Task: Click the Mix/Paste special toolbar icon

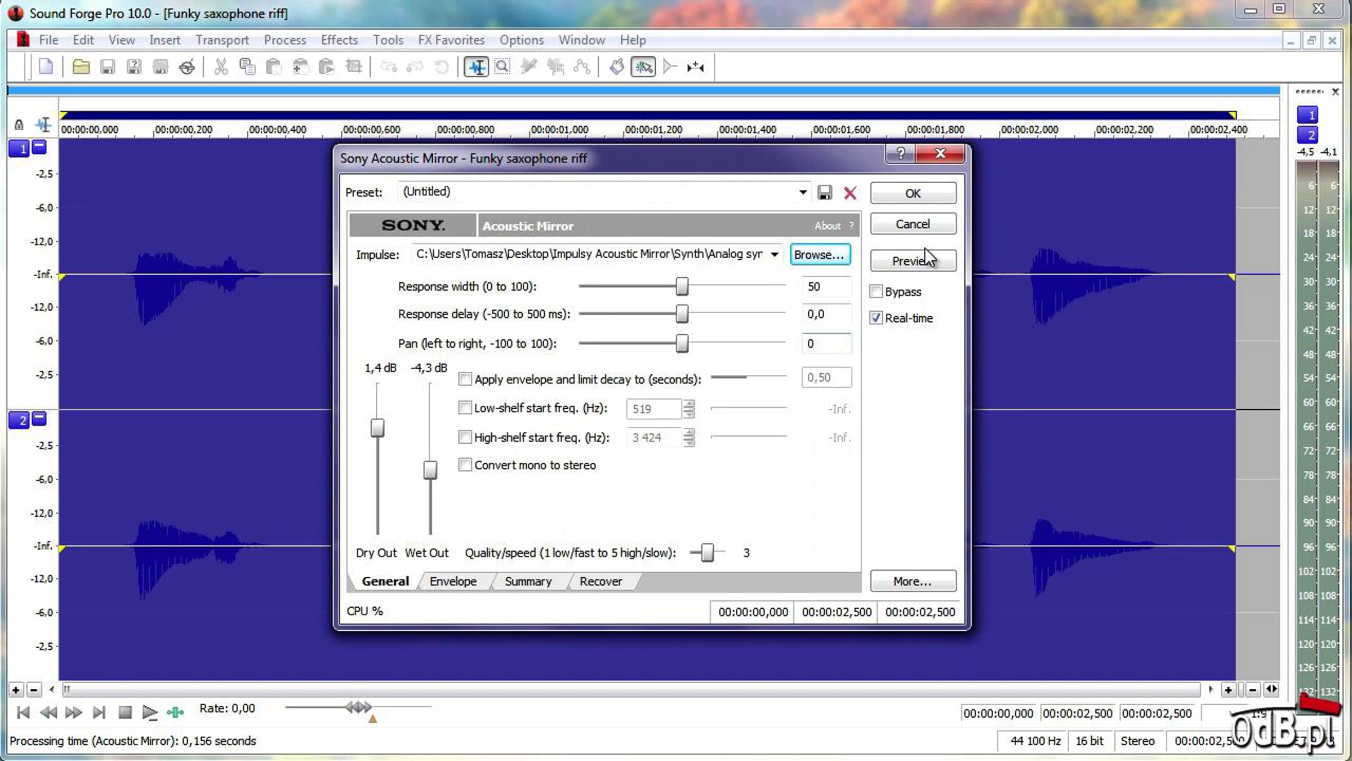Action: tap(300, 67)
